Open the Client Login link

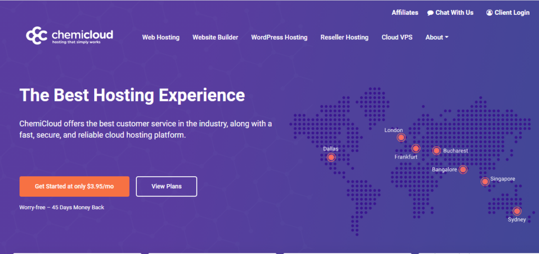[508, 13]
